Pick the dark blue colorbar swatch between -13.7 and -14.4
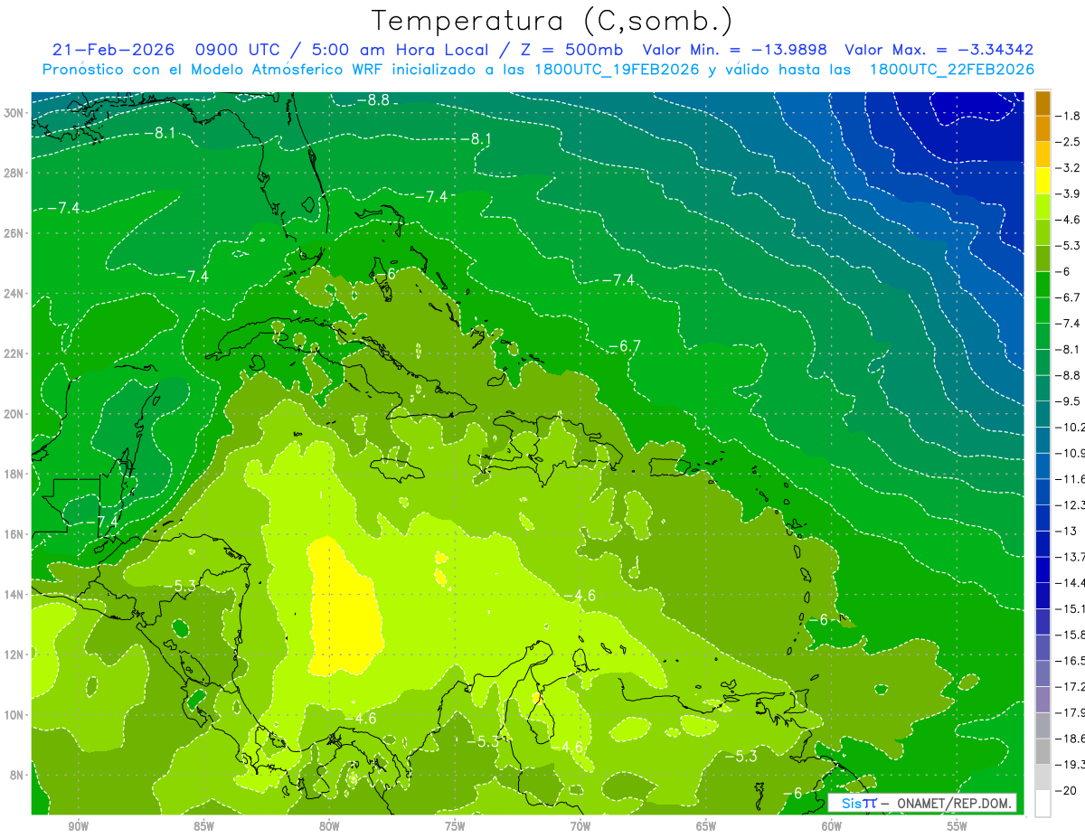The image size is (1085, 838). (x=1043, y=570)
